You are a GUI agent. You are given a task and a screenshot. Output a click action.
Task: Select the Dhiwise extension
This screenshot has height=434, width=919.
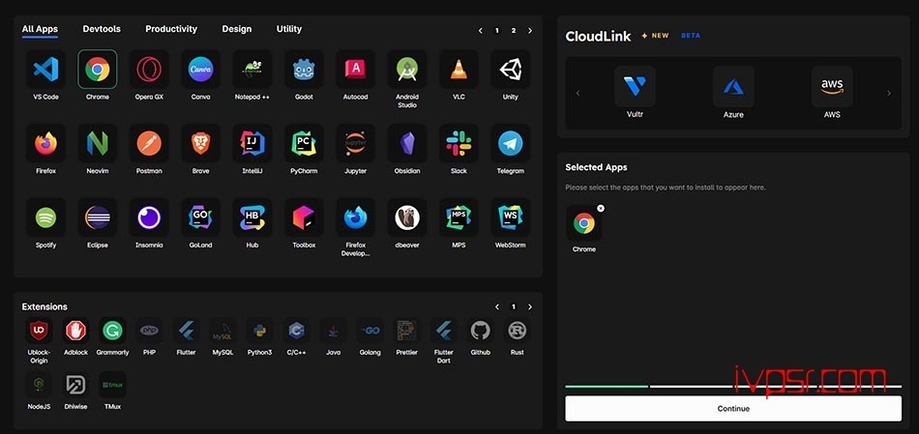tap(75, 385)
